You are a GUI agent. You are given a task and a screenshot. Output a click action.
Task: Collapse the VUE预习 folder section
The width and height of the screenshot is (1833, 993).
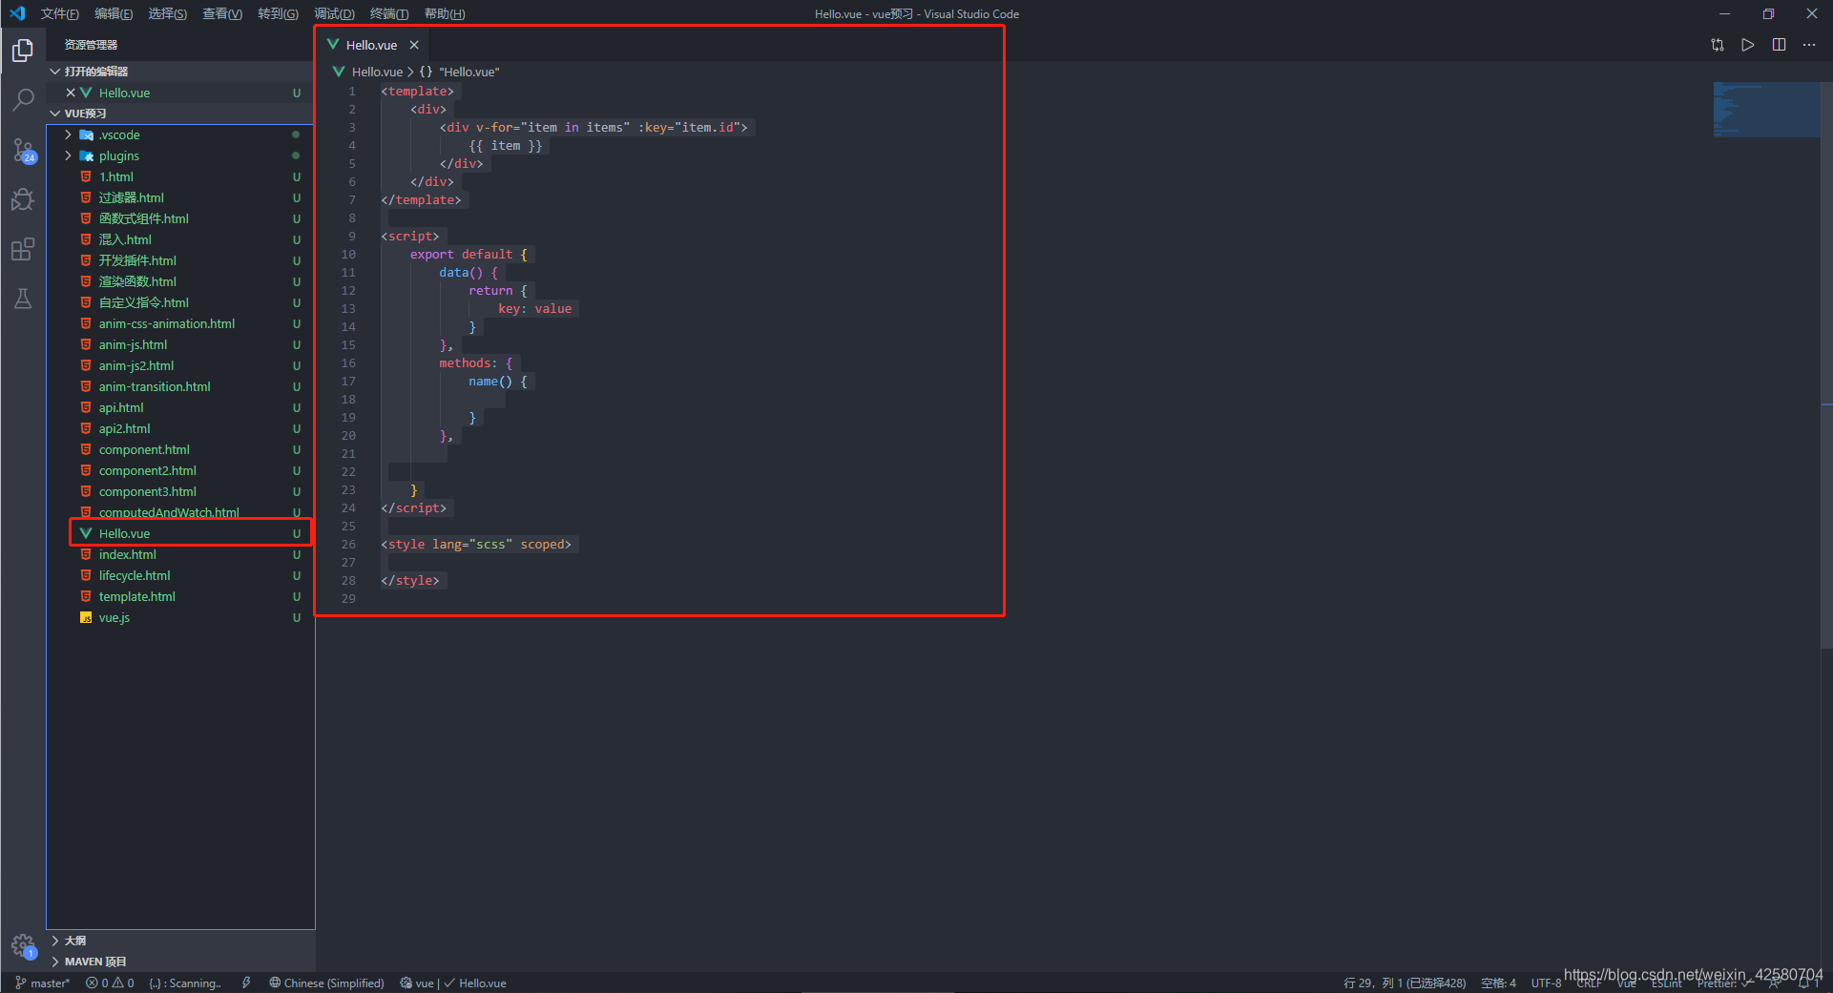(x=181, y=114)
